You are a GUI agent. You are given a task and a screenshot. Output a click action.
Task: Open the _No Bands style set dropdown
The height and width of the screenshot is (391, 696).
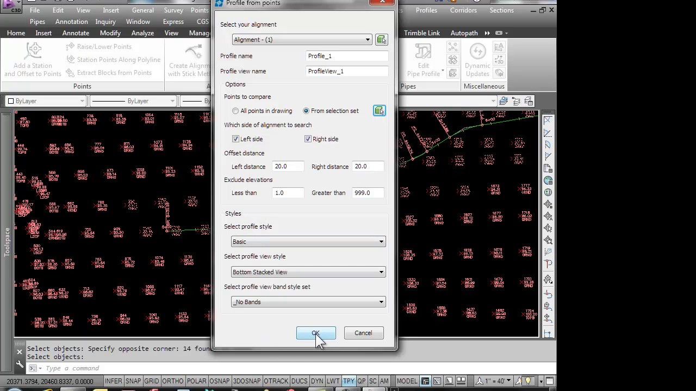click(308, 302)
